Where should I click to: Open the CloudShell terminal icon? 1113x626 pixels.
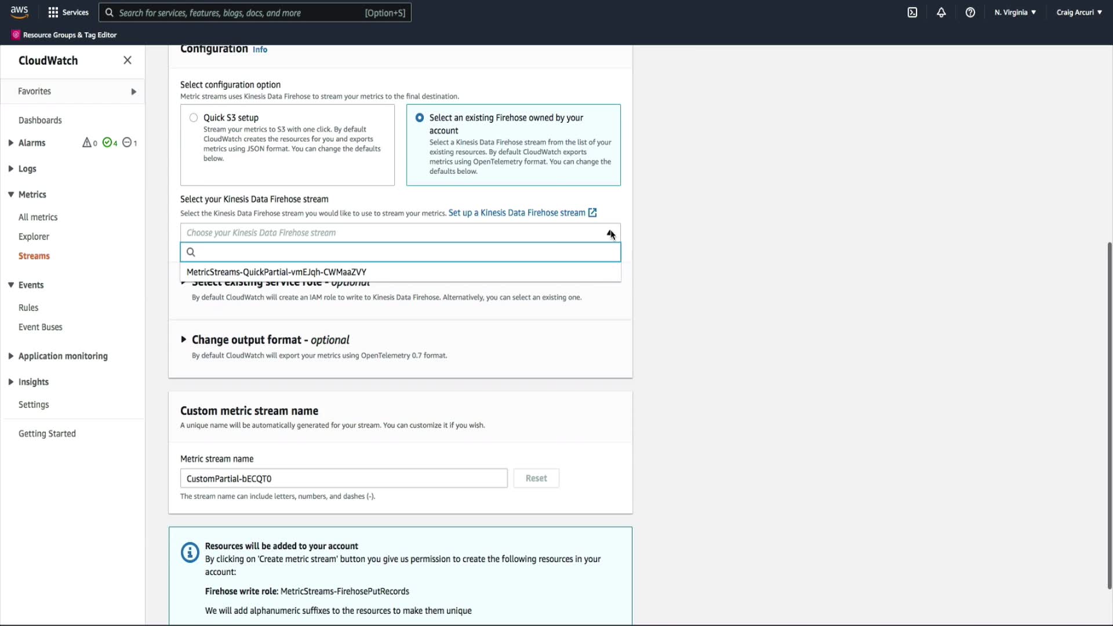coord(912,12)
